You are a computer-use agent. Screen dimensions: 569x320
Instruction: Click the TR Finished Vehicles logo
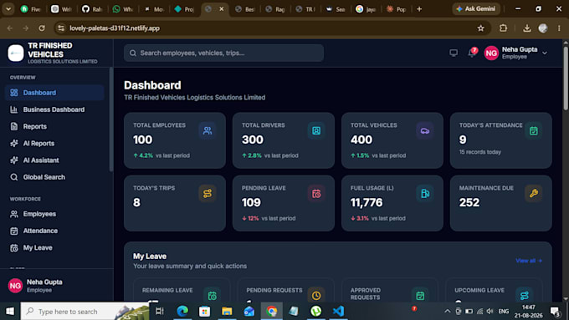point(16,53)
